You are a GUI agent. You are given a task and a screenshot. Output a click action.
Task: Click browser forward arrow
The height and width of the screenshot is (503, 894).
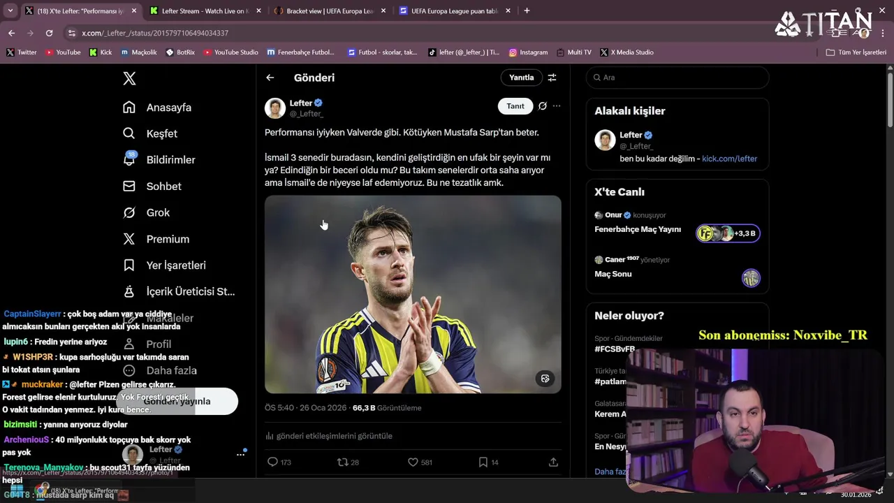coord(30,33)
